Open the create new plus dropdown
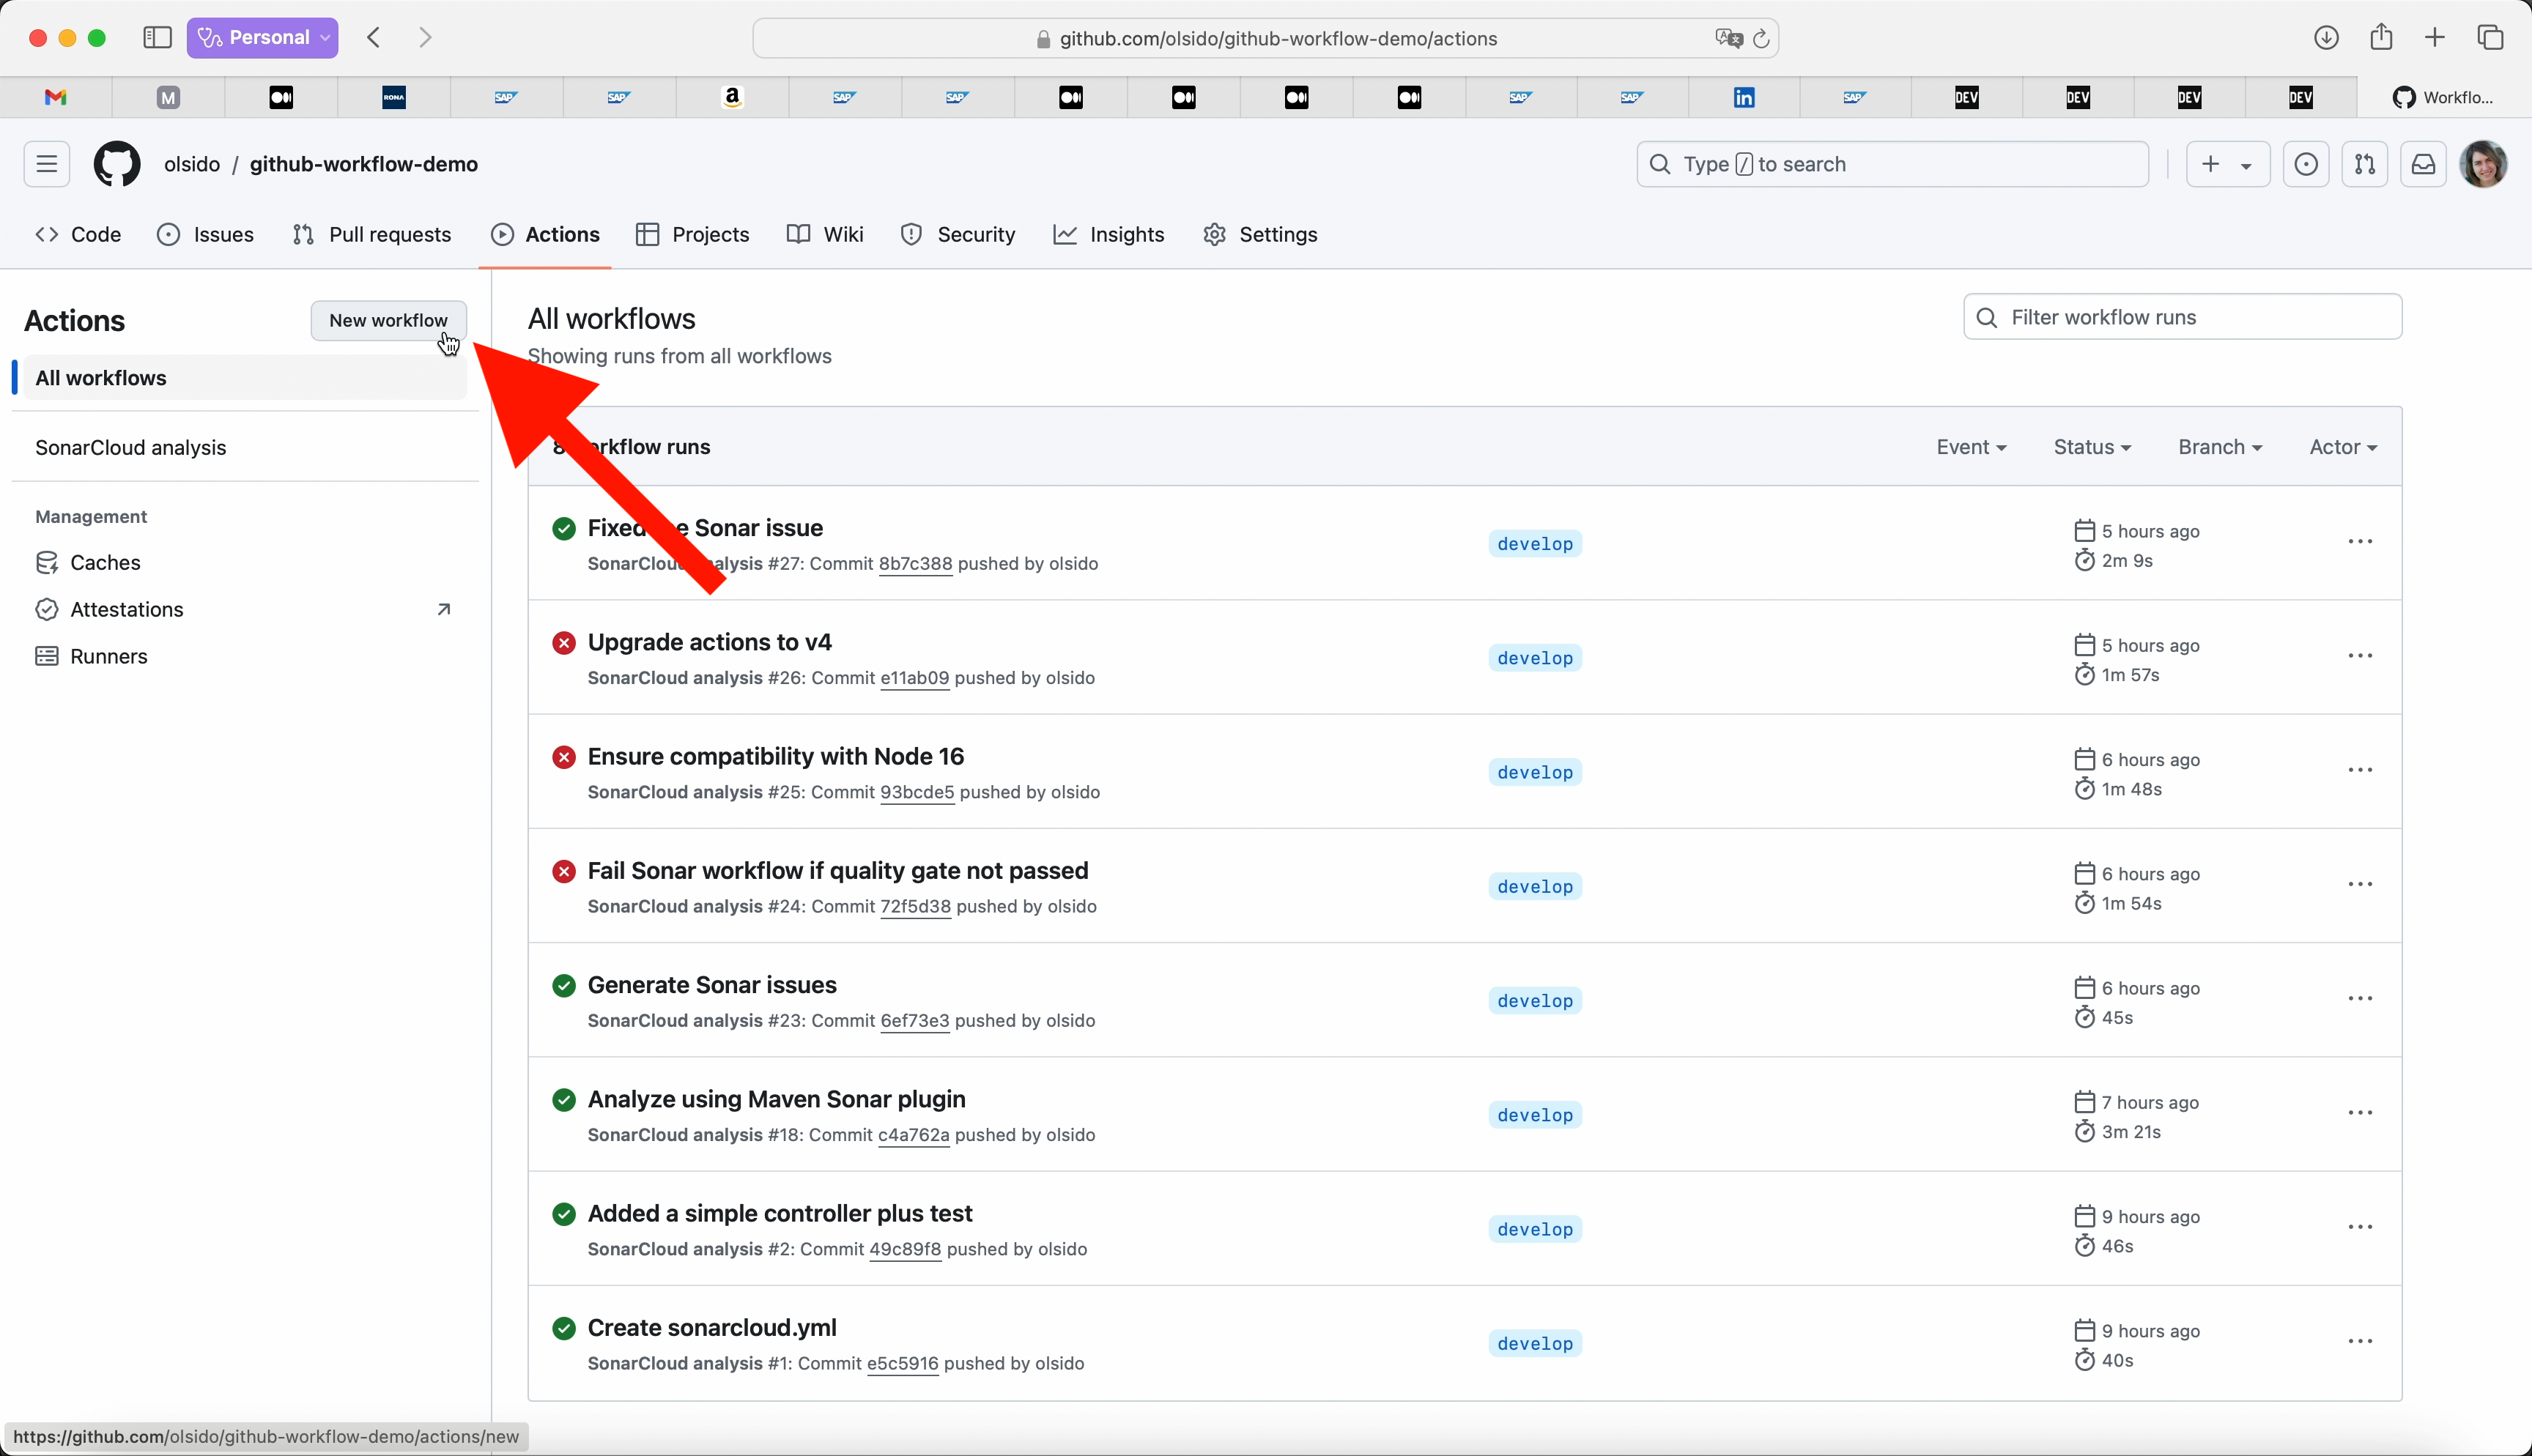 (2227, 164)
